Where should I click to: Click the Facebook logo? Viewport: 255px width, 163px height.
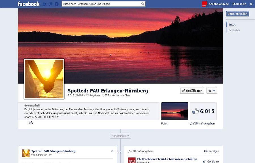[x=29, y=4]
